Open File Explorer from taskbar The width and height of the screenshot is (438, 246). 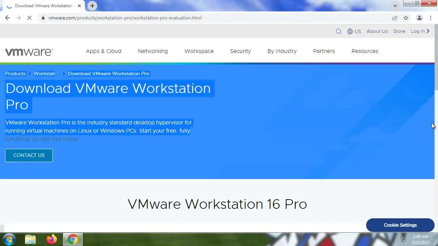[30, 240]
